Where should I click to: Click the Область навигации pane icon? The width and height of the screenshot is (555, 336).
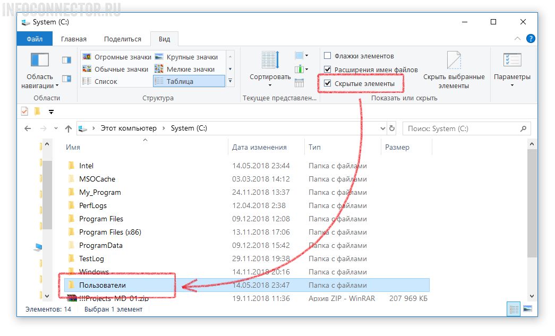click(40, 59)
